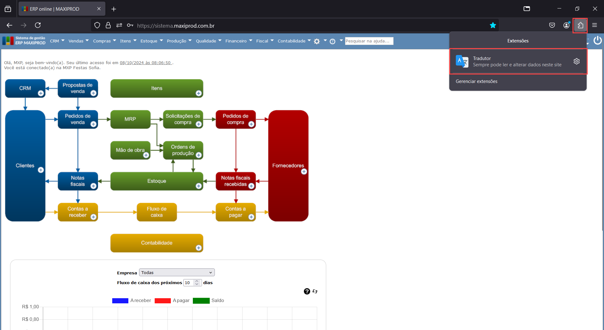Click Gerenciar extensões in extensions panel
Viewport: 604px width, 330px height.
pyautogui.click(x=476, y=81)
